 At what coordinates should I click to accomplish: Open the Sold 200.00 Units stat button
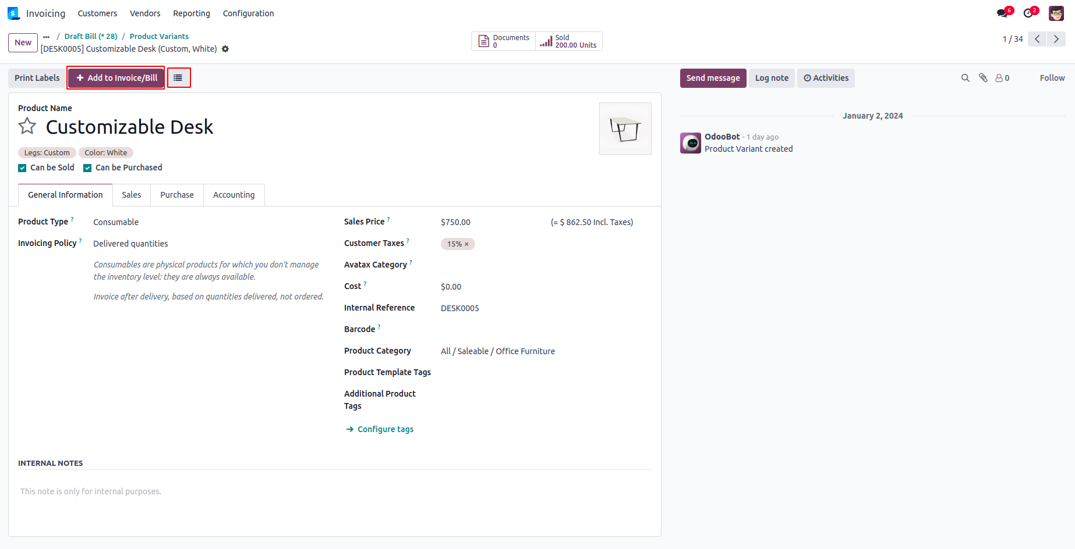568,41
